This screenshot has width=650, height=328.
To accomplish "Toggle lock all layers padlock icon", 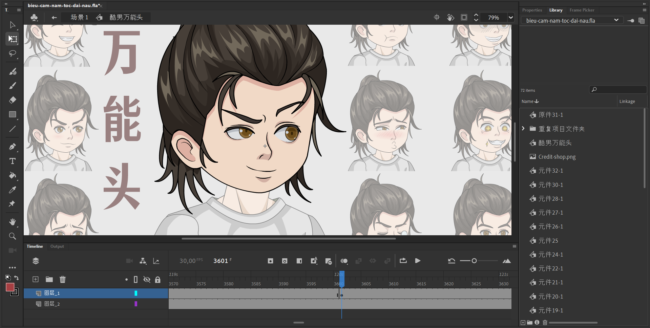I will click(x=158, y=279).
